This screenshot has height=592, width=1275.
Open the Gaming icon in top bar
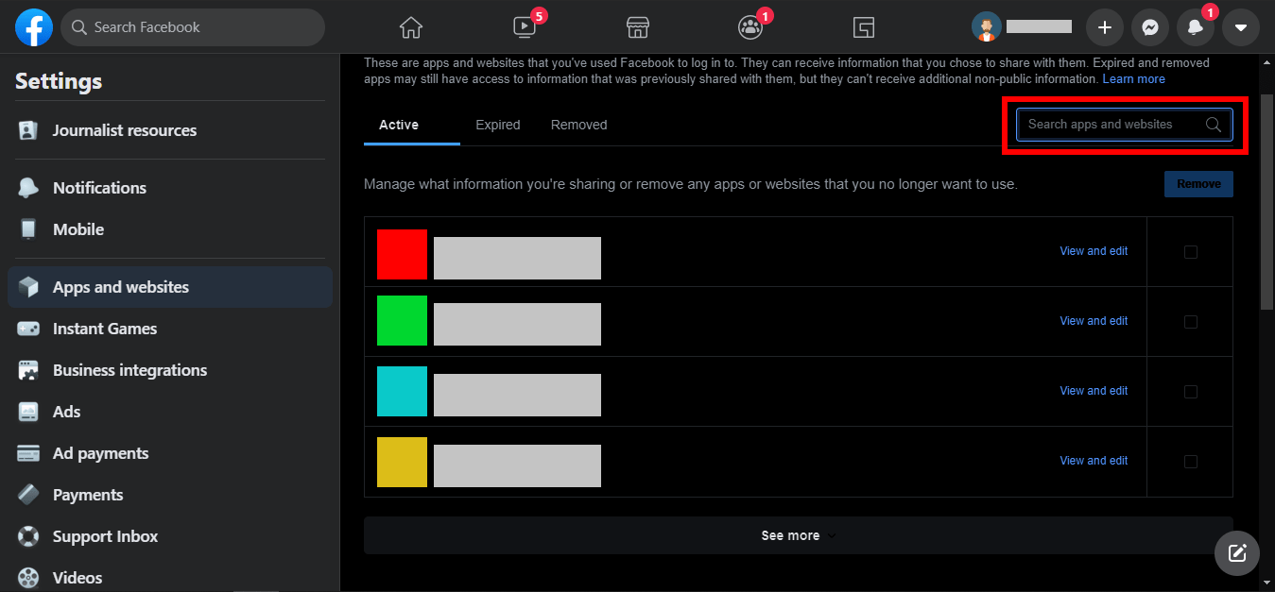click(863, 27)
